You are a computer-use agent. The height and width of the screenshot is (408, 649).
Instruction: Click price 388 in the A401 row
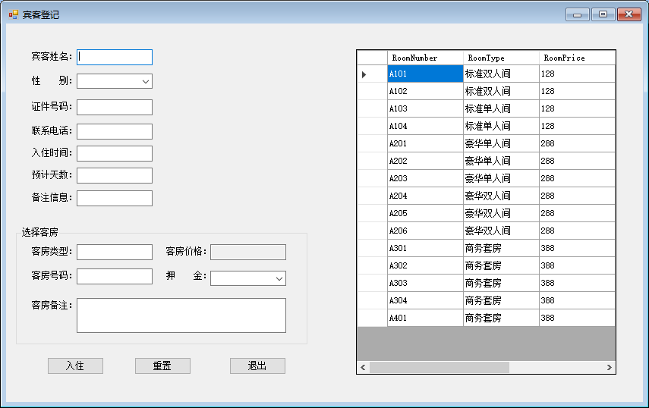tap(577, 318)
